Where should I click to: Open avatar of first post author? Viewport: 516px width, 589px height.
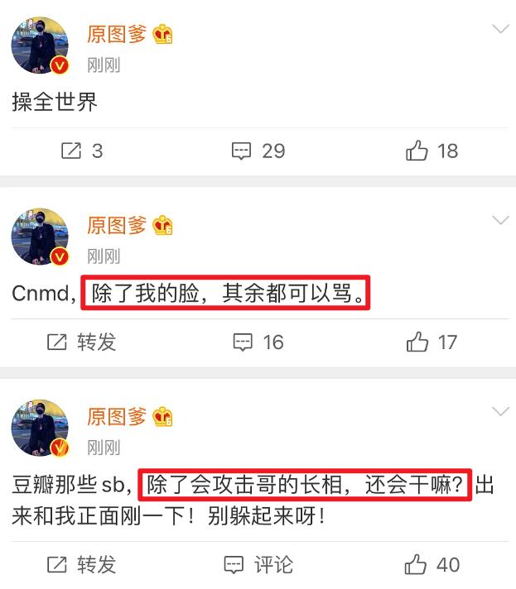pos(41,45)
